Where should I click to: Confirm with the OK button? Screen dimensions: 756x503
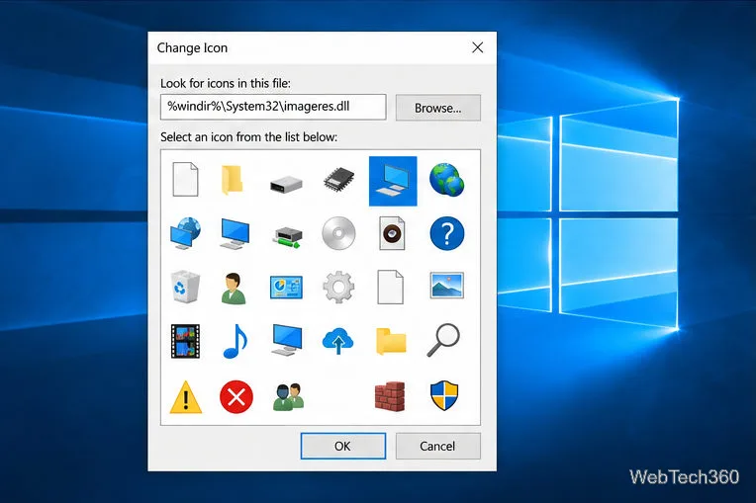point(343,446)
